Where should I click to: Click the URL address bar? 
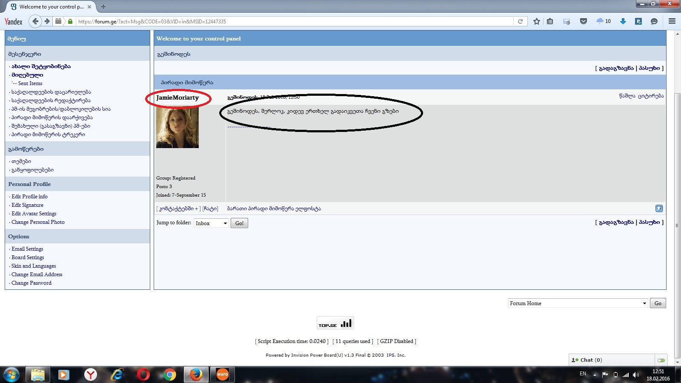(294, 21)
